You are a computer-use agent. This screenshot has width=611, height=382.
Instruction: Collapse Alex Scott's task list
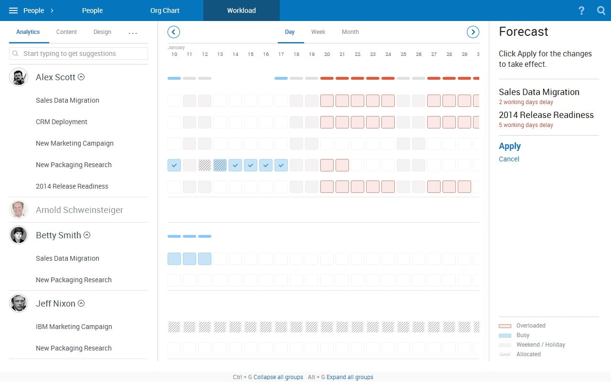[x=81, y=77]
